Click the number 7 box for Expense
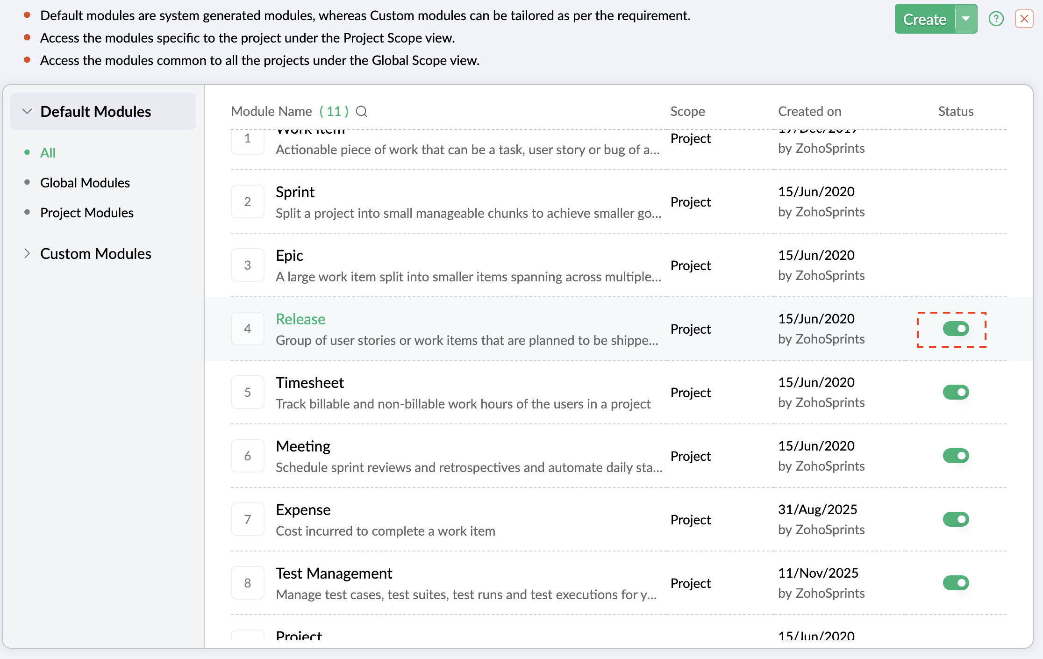Image resolution: width=1043 pixels, height=659 pixels. [248, 520]
